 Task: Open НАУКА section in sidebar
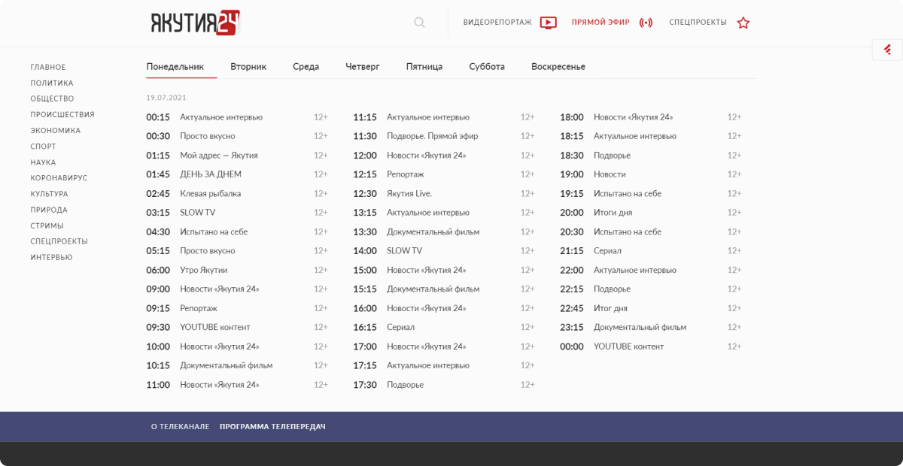coord(43,162)
